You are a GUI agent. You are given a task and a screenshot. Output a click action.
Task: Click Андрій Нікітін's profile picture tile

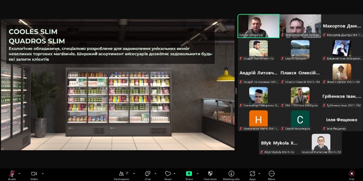258,48
